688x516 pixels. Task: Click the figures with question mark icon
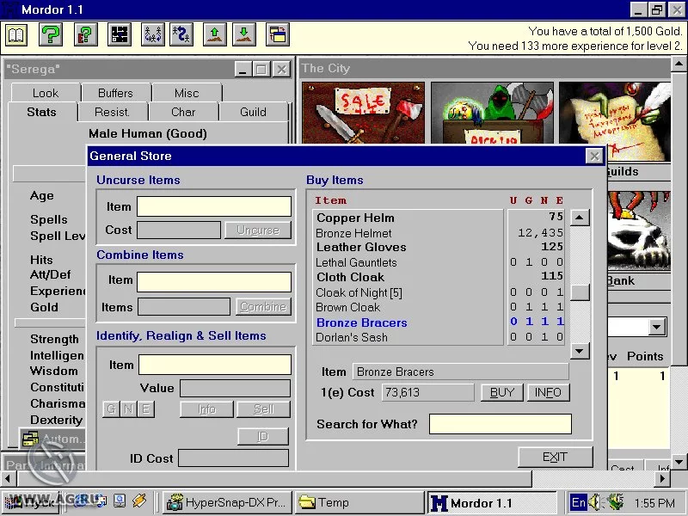tap(181, 34)
